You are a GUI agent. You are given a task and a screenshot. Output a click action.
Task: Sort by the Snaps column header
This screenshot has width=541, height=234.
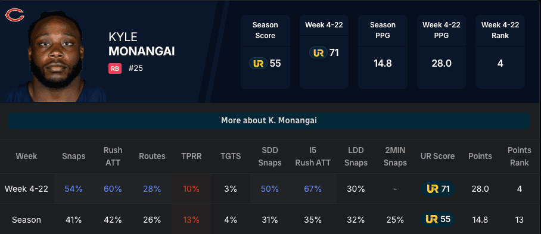(73, 156)
